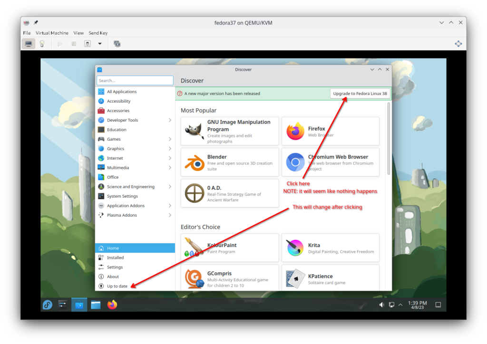Open the File menu

tap(27, 33)
